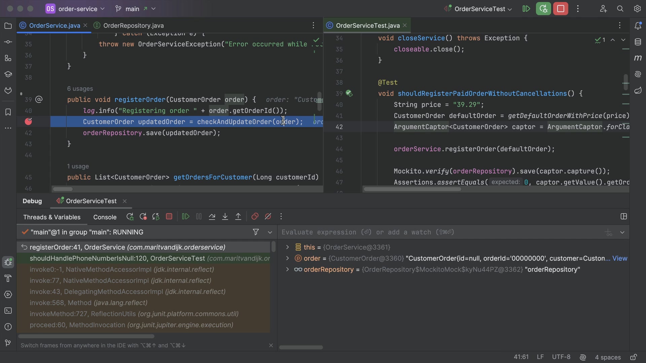Stop the debug session in debug toolbar
The height and width of the screenshot is (363, 646).
[x=169, y=217]
